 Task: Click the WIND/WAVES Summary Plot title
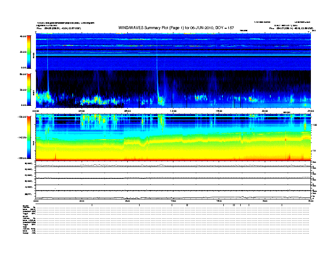tap(176, 28)
